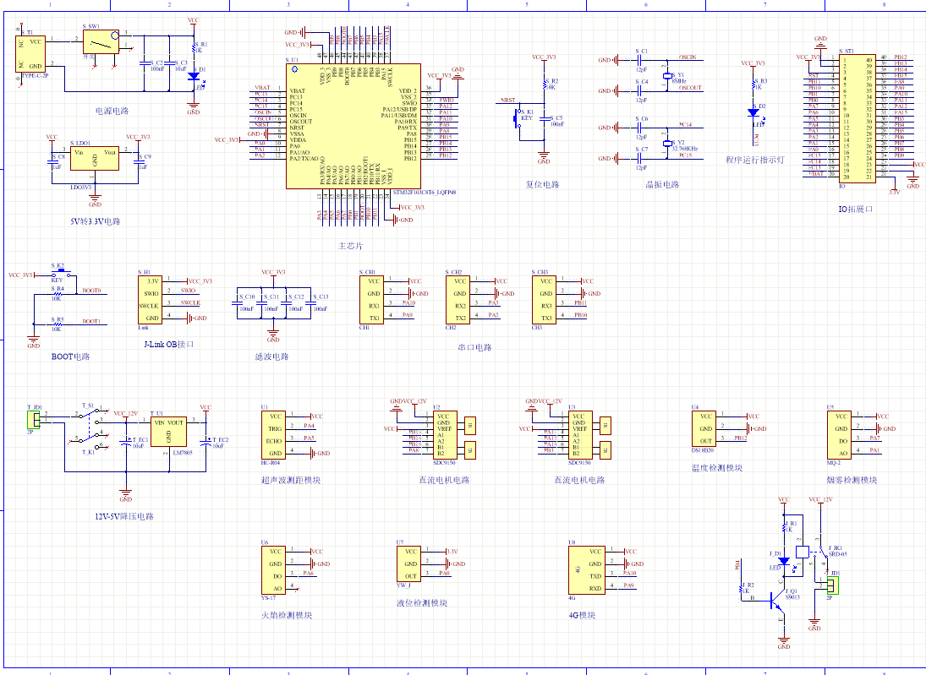Click the '12V-5V降压电路' section title

[124, 516]
